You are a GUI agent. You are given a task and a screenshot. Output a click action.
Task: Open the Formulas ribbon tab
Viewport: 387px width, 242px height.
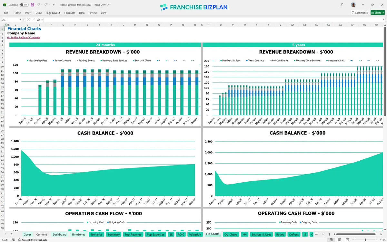[x=70, y=13]
